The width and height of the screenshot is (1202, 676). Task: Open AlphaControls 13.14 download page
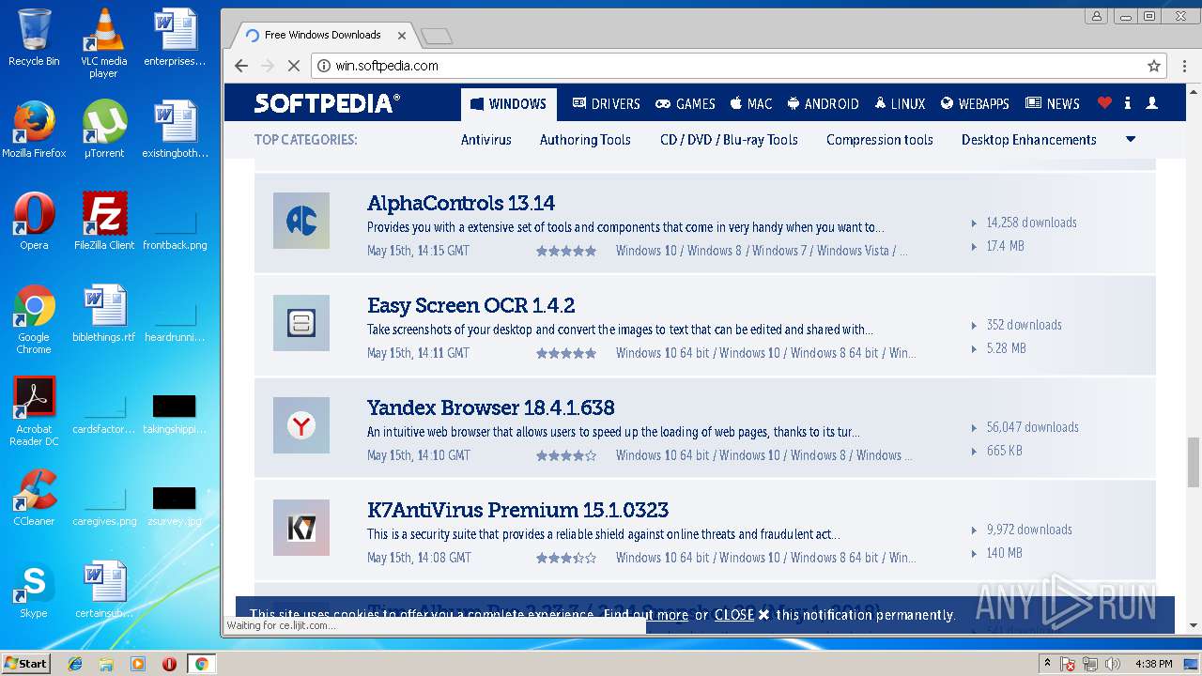pos(461,203)
